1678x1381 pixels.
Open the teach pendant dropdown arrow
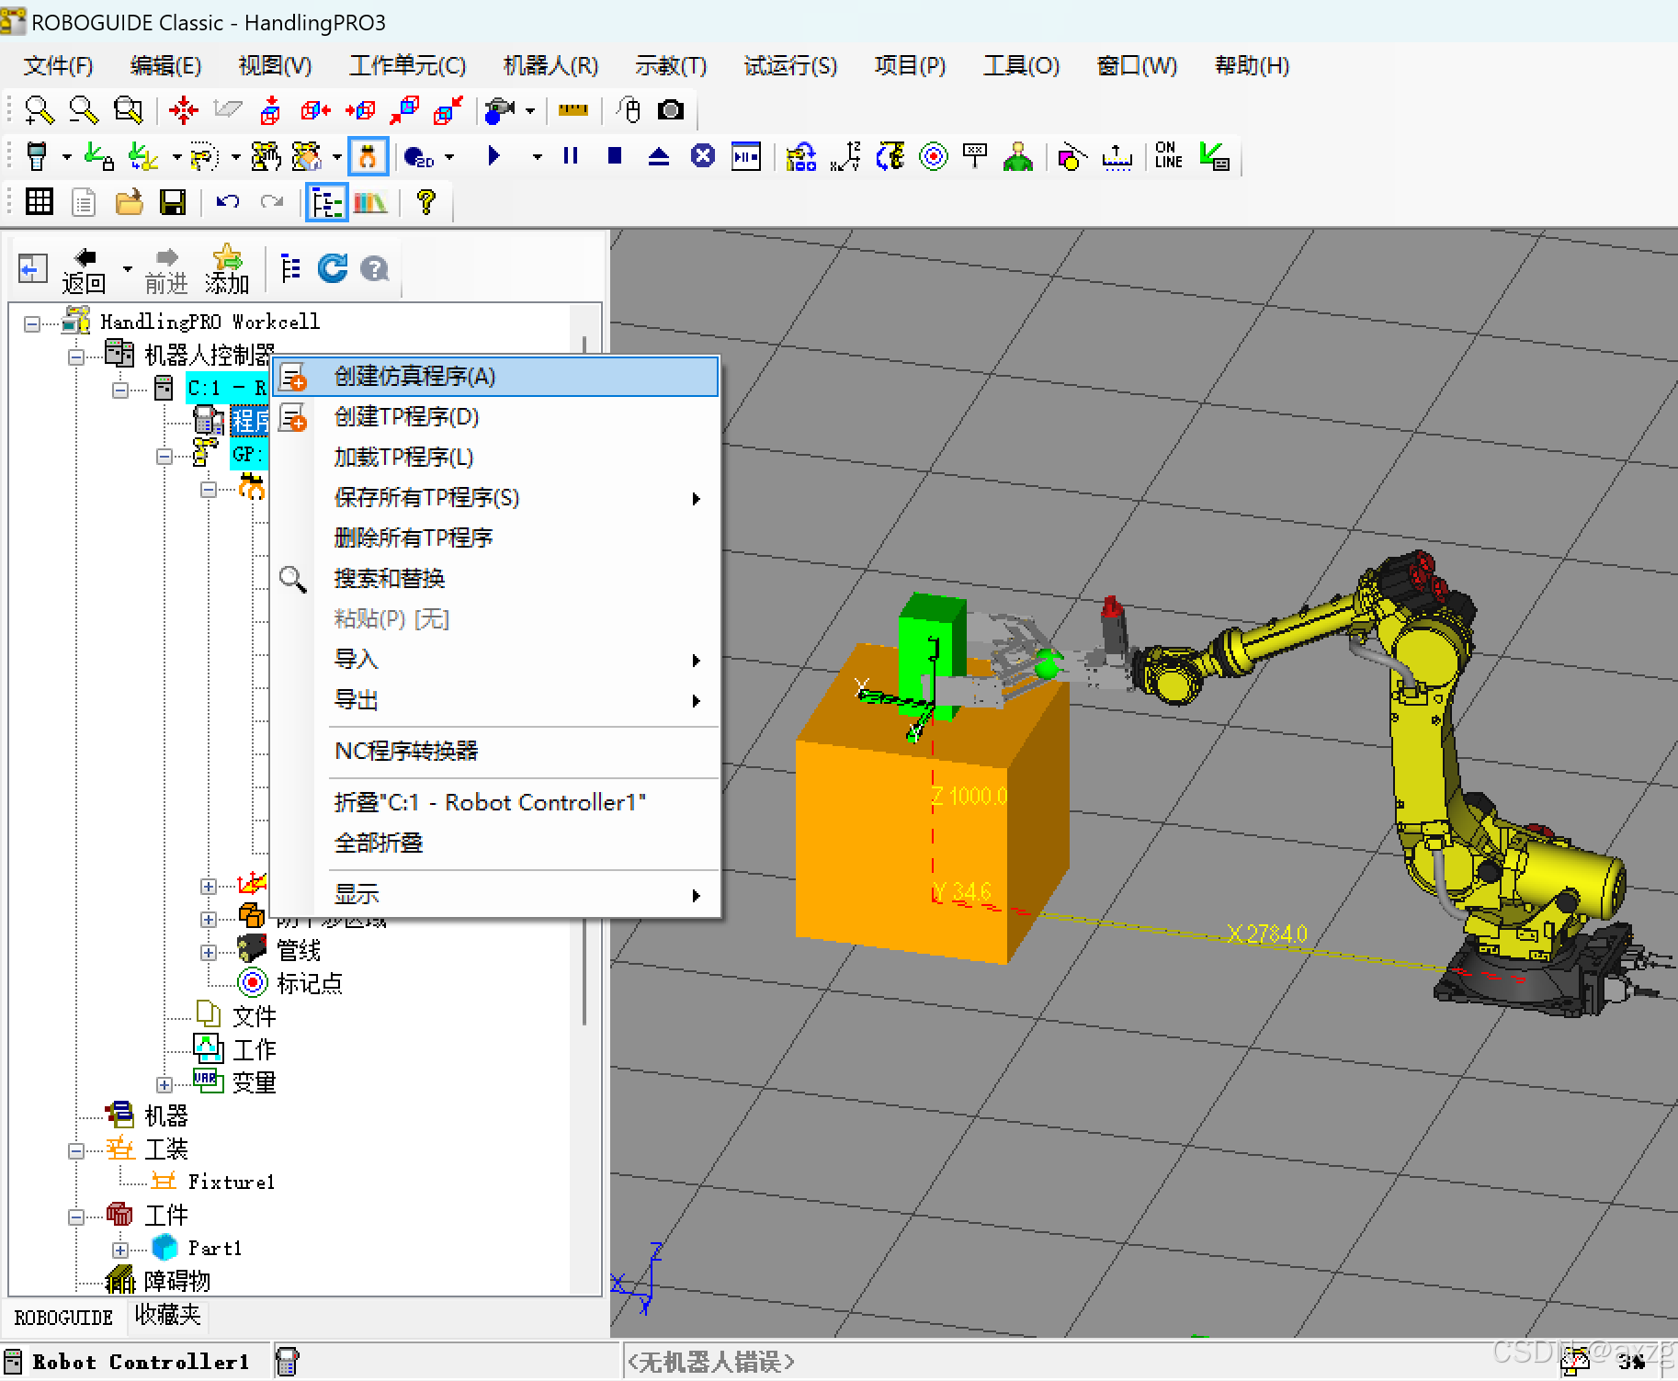click(66, 157)
